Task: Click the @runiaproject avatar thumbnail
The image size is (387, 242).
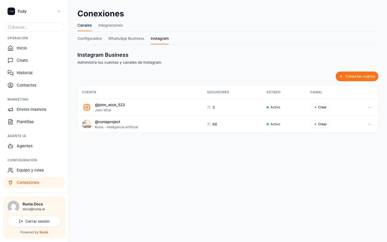Action: pos(87,124)
